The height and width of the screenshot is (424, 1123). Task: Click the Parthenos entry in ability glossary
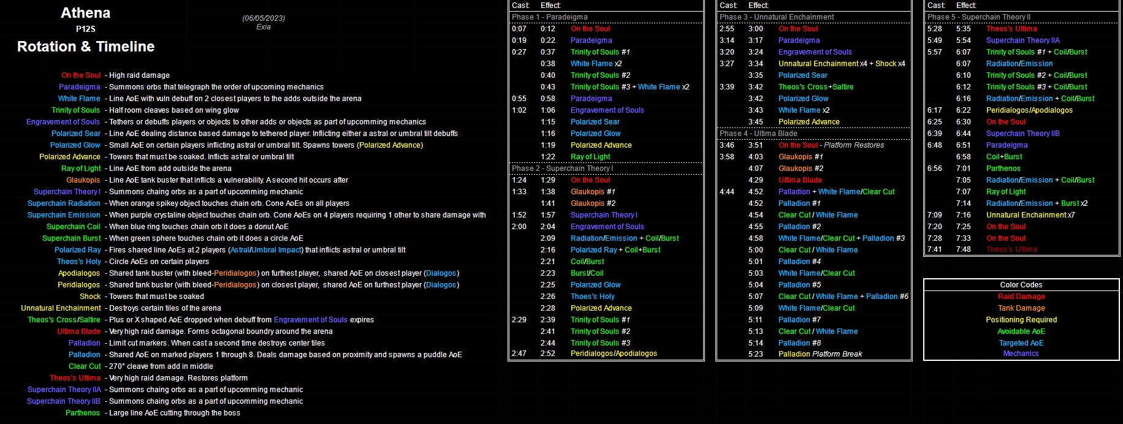point(83,413)
